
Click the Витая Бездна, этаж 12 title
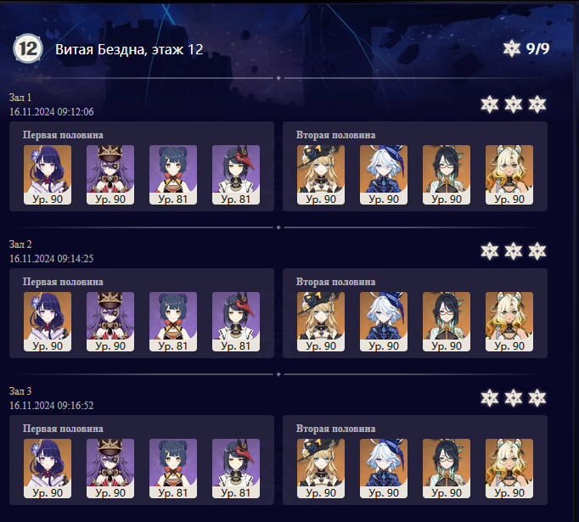coord(129,49)
